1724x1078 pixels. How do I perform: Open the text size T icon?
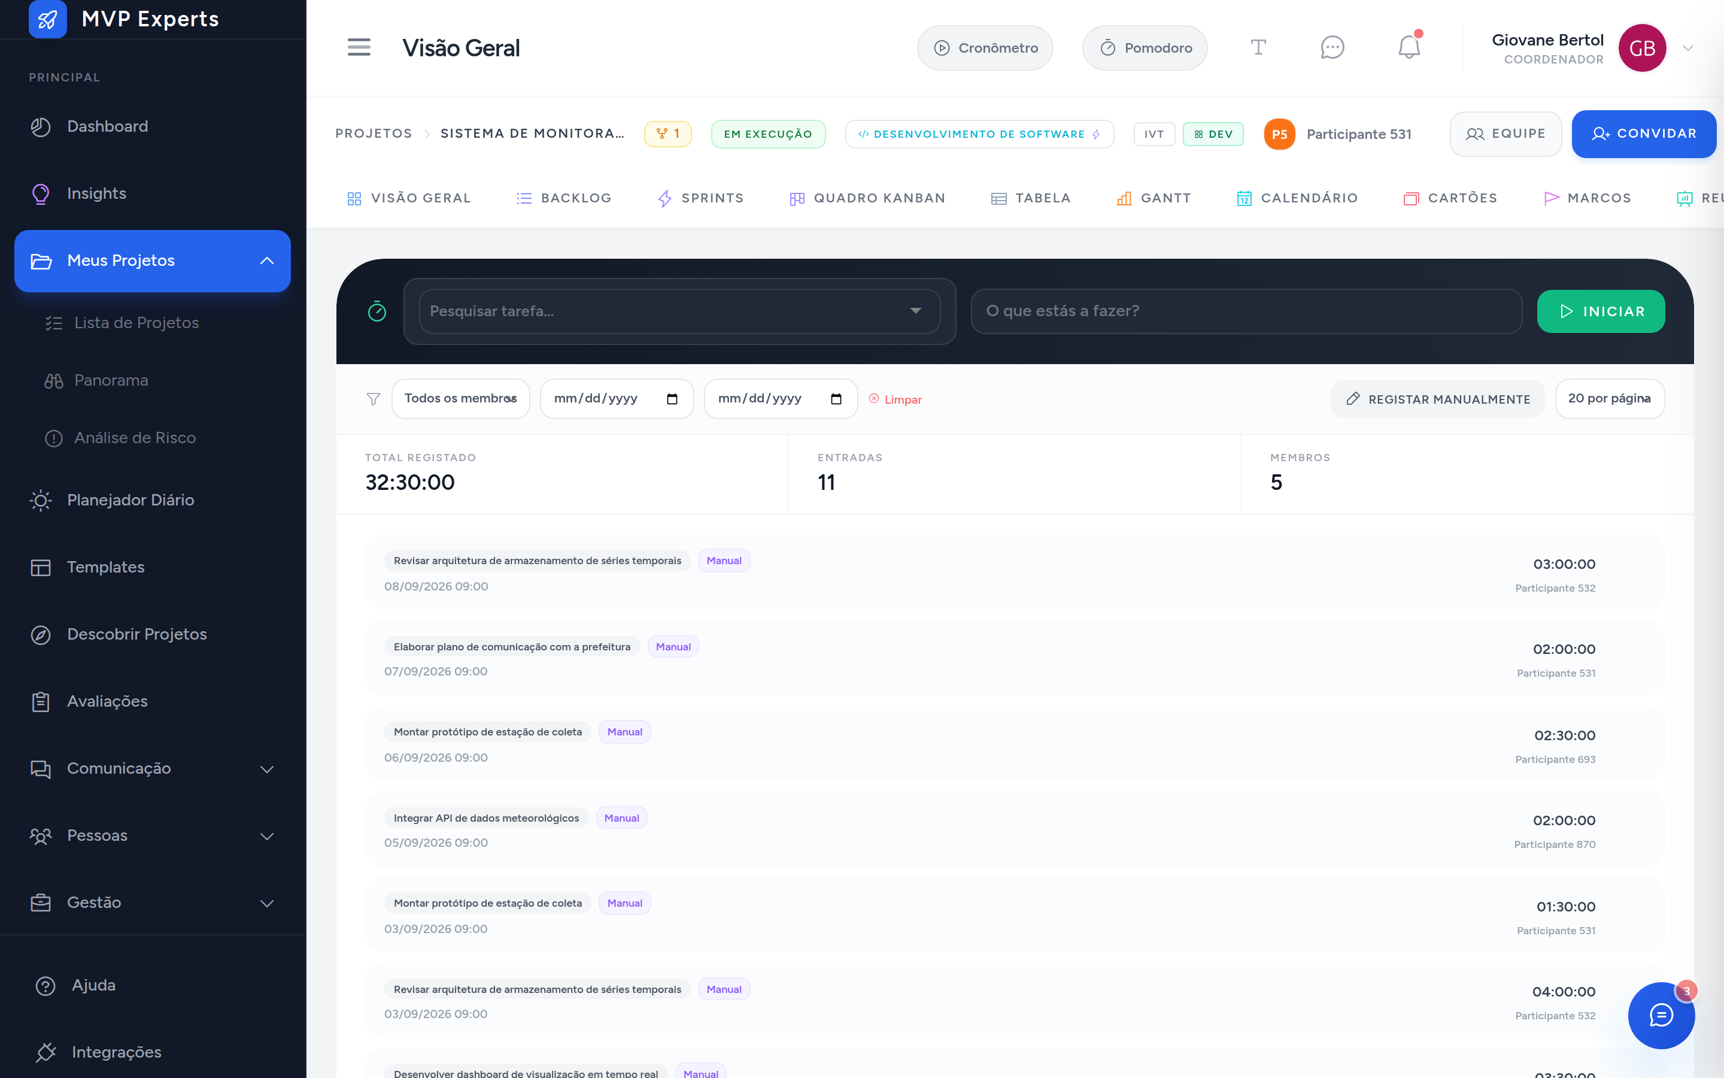1258,47
